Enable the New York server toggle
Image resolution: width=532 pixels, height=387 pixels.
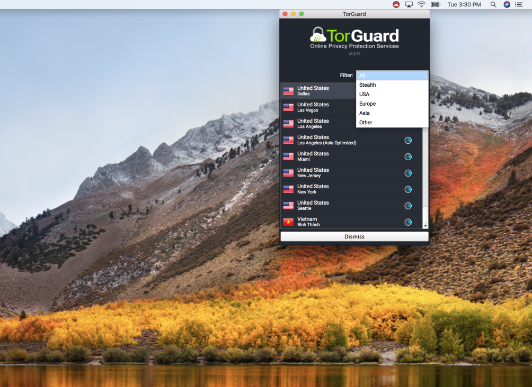(408, 189)
